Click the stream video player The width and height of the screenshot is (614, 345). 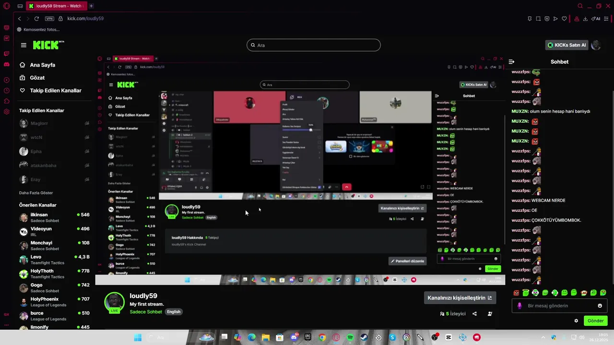pos(300,170)
